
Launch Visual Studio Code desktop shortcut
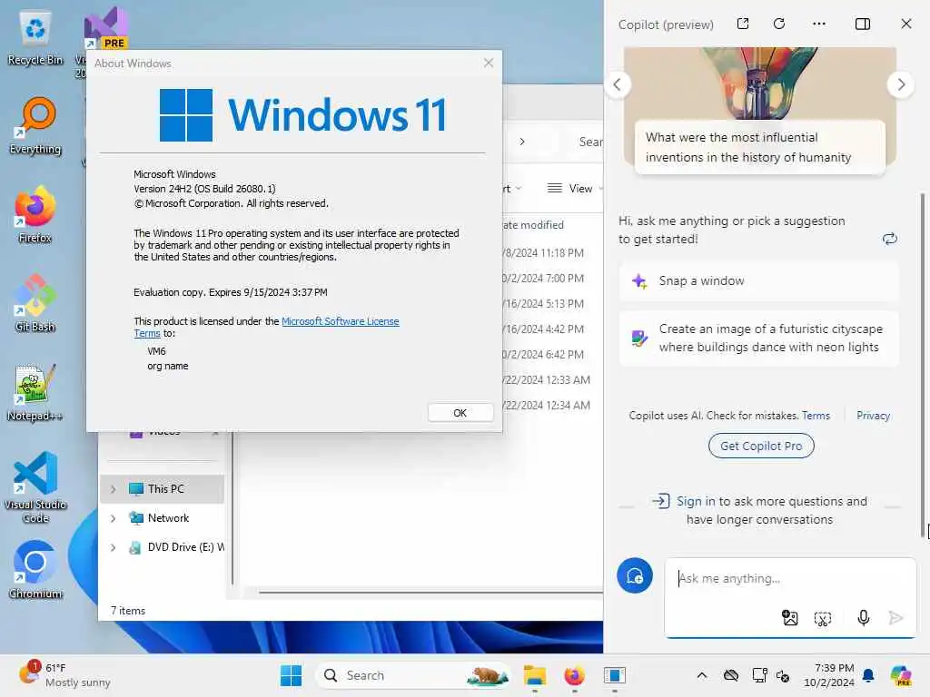[x=35, y=487]
